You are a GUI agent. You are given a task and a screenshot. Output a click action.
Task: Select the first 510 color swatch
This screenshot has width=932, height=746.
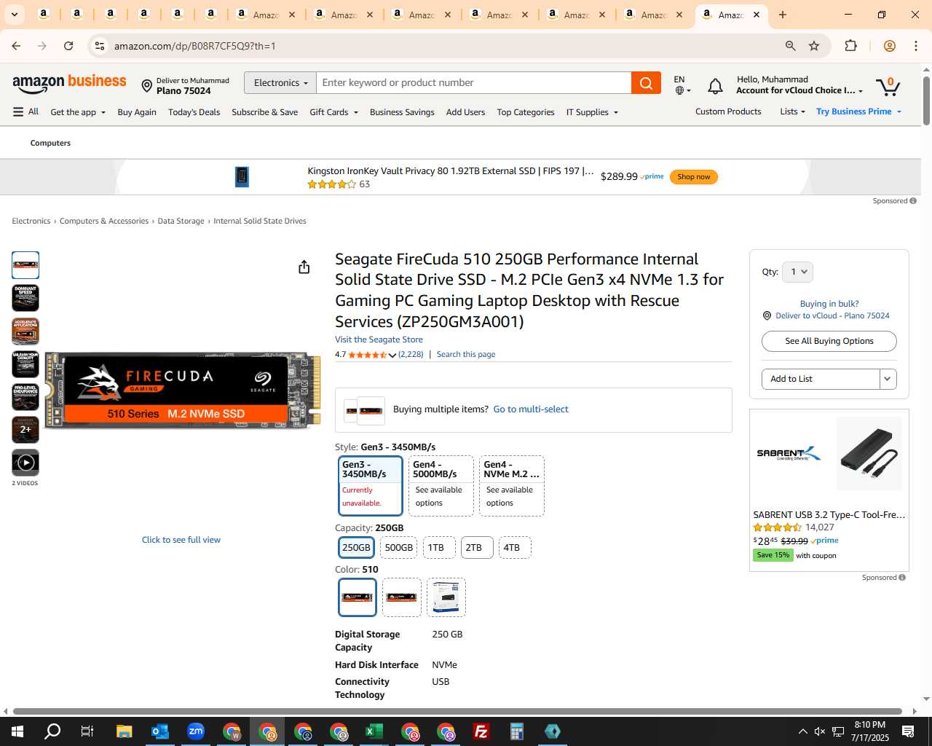tap(358, 597)
